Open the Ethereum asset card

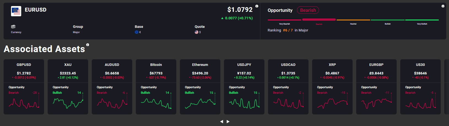(200, 87)
